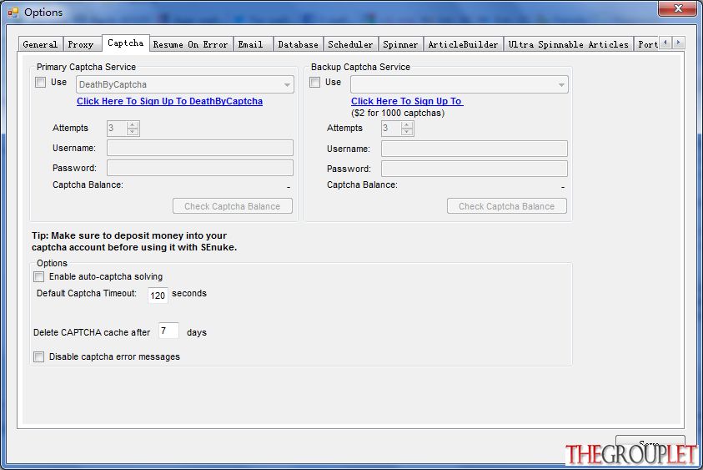703x470 pixels.
Task: Increase backup Attempts spinner value
Action: 407,125
